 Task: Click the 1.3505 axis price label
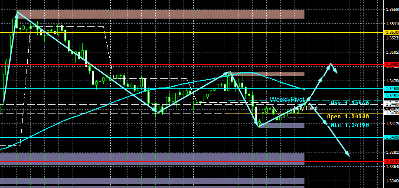[392, 52]
